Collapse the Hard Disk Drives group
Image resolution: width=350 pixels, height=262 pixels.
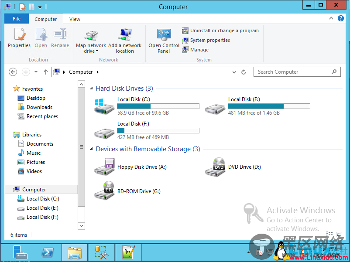91,88
